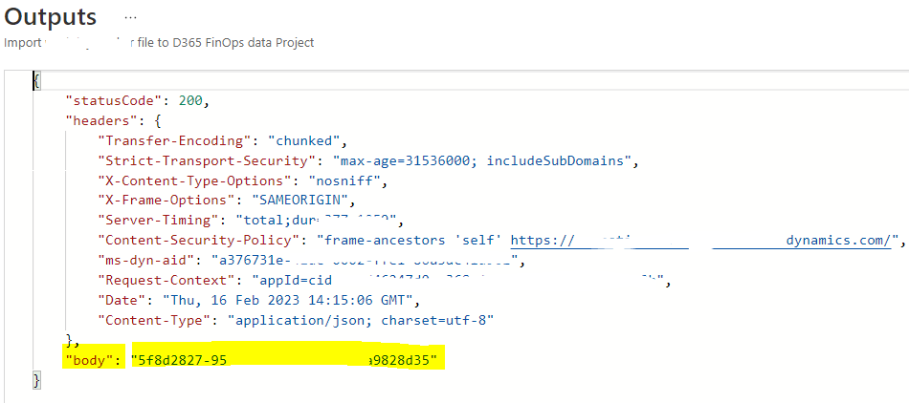
Task: Click the highlighted "body" key
Action: click(91, 360)
